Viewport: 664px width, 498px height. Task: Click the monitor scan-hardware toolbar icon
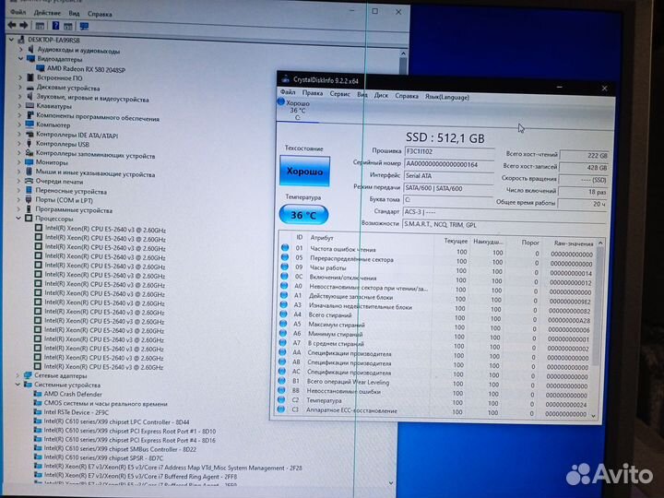coord(84,27)
